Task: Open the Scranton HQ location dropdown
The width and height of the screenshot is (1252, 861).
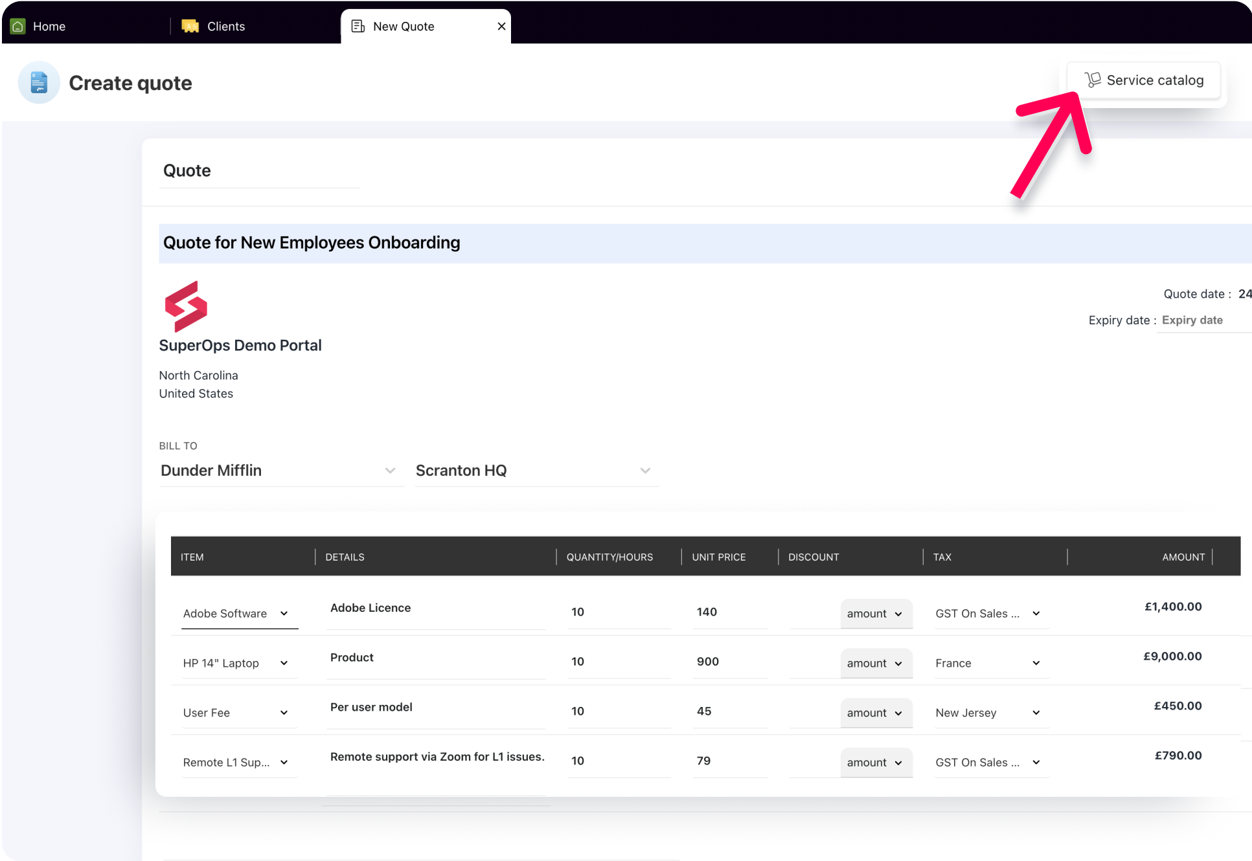Action: click(645, 471)
